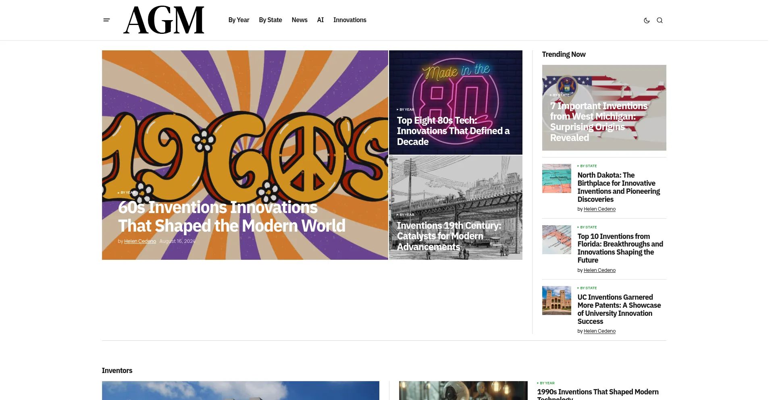
Task: Open 1990s Inventions That Shaped Modern Technology
Action: [598, 394]
